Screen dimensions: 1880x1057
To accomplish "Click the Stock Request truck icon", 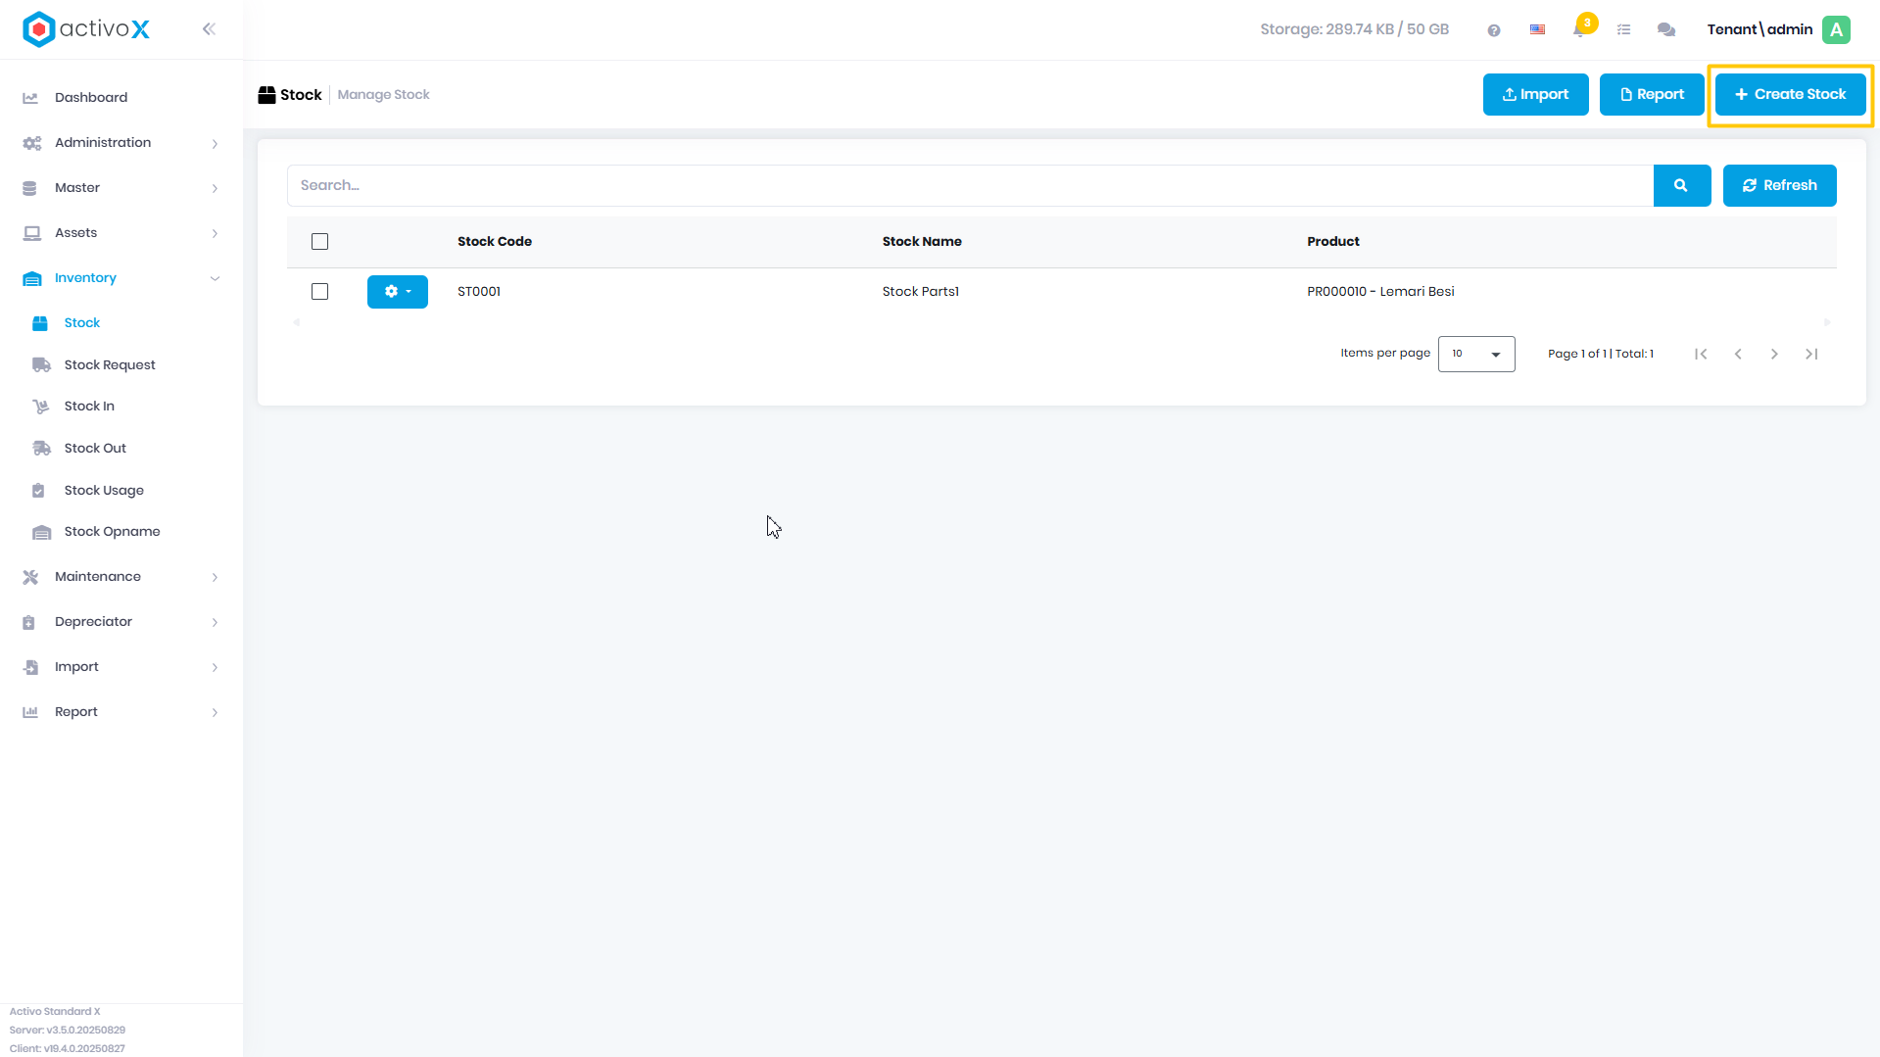I will tap(41, 365).
